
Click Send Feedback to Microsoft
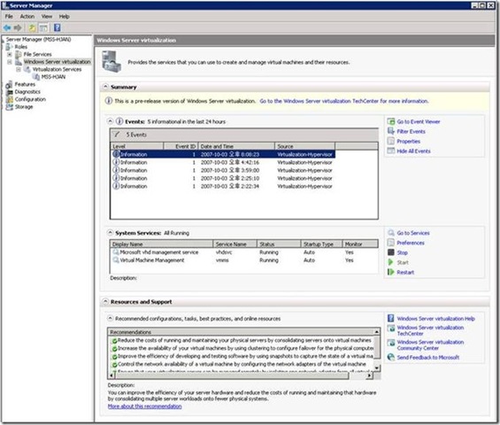point(428,358)
